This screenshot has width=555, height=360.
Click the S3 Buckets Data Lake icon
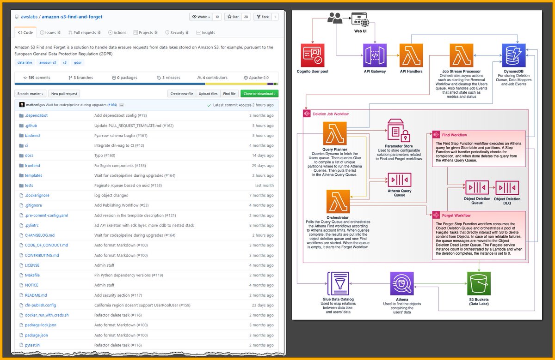(479, 283)
